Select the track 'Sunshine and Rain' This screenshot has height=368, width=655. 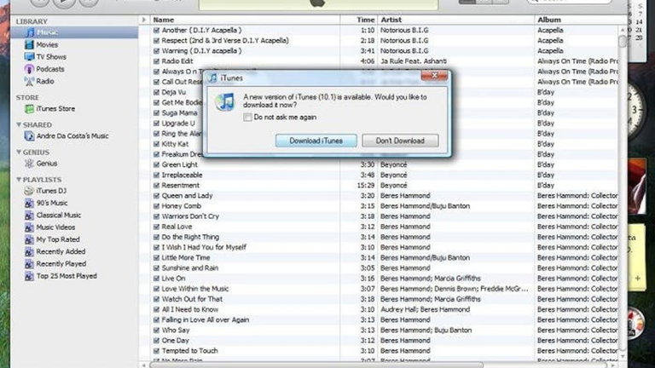(x=189, y=268)
